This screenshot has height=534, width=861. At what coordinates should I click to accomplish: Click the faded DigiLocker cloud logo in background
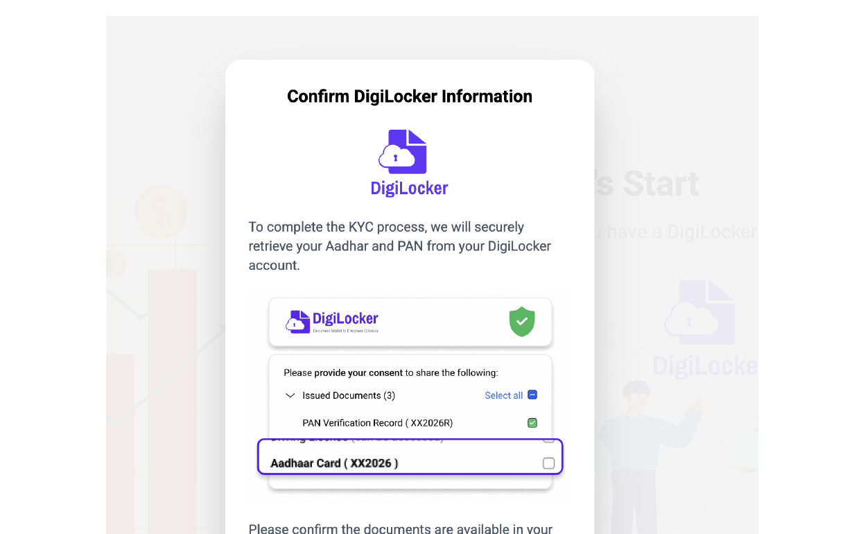(x=700, y=312)
